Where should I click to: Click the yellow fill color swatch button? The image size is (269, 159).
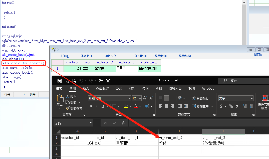pyautogui.click(x=126, y=106)
